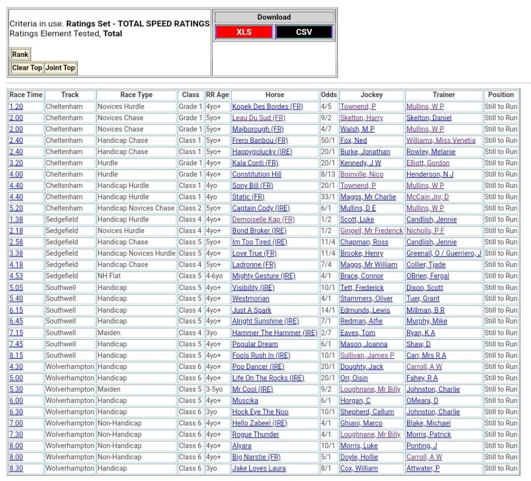This screenshot has height=481, width=531.
Task: Click trainer Greenall, O / Guerriero, J
Action: (443, 254)
